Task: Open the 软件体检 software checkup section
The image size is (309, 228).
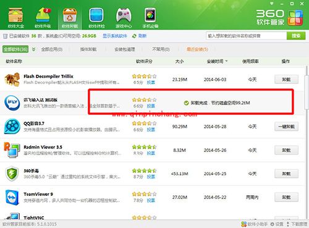Action: coord(96,17)
